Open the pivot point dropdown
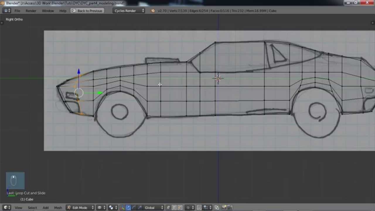The height and width of the screenshot is (211, 375). click(x=113, y=207)
